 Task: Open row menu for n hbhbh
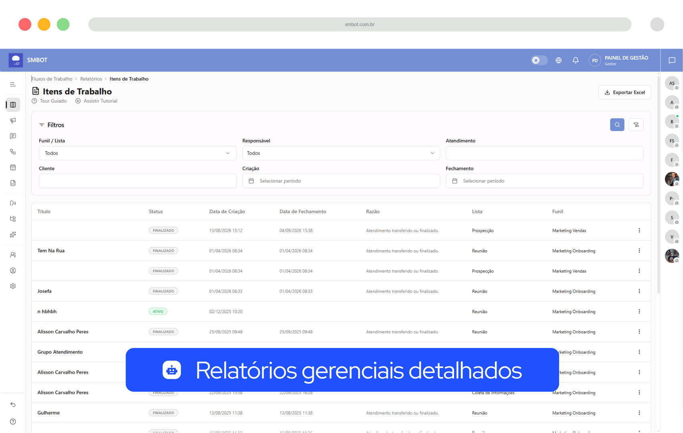[639, 312]
